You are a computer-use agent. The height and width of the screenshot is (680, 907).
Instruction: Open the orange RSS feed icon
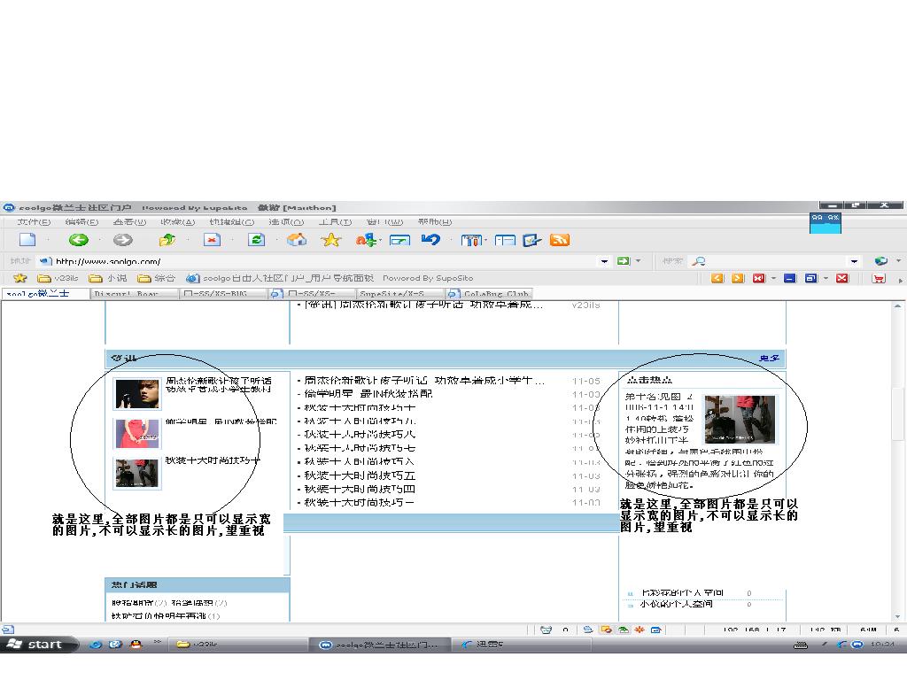[560, 240]
